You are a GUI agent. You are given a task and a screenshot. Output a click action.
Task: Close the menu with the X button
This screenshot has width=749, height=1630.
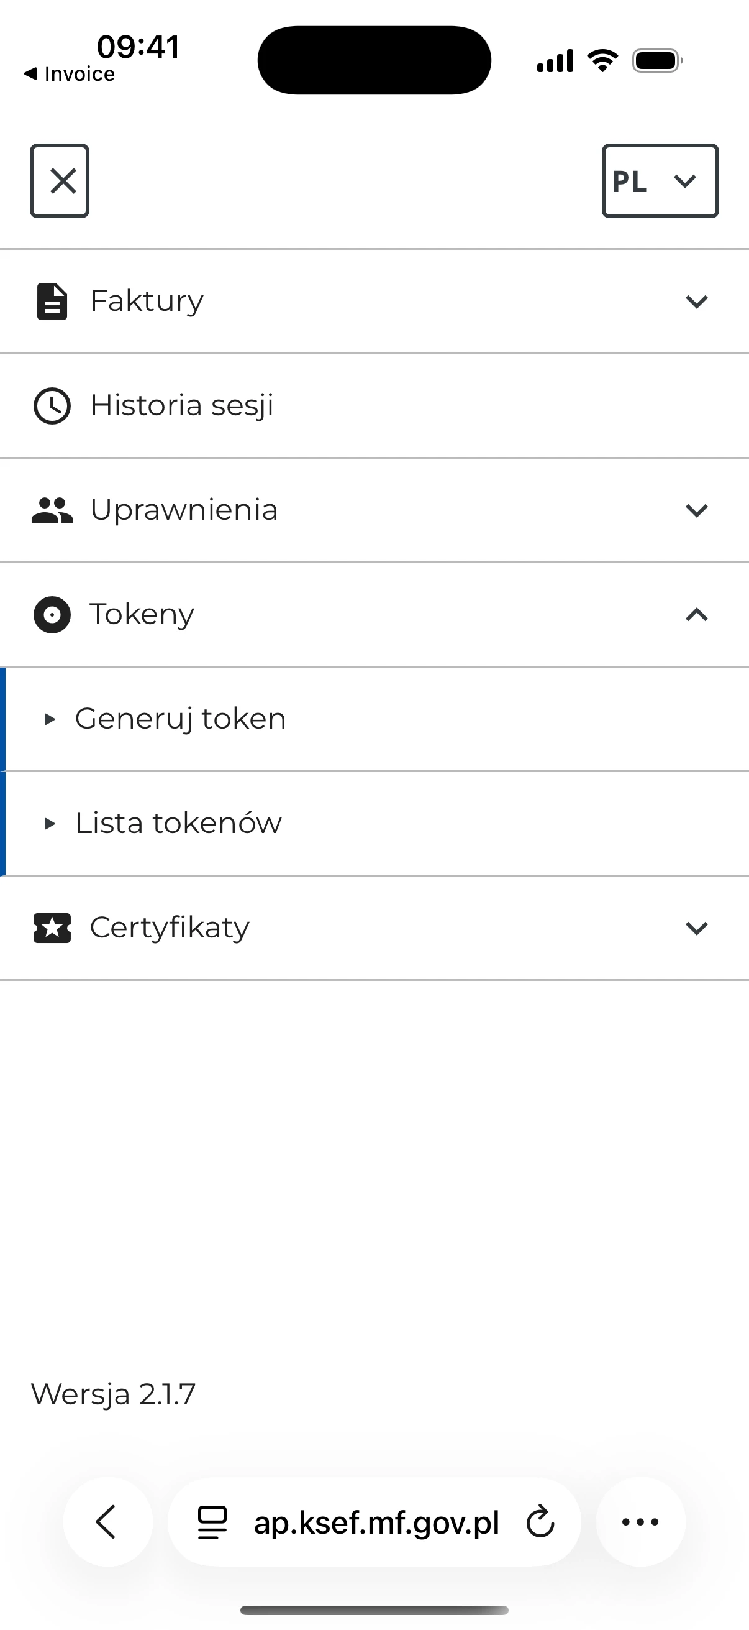tap(60, 182)
